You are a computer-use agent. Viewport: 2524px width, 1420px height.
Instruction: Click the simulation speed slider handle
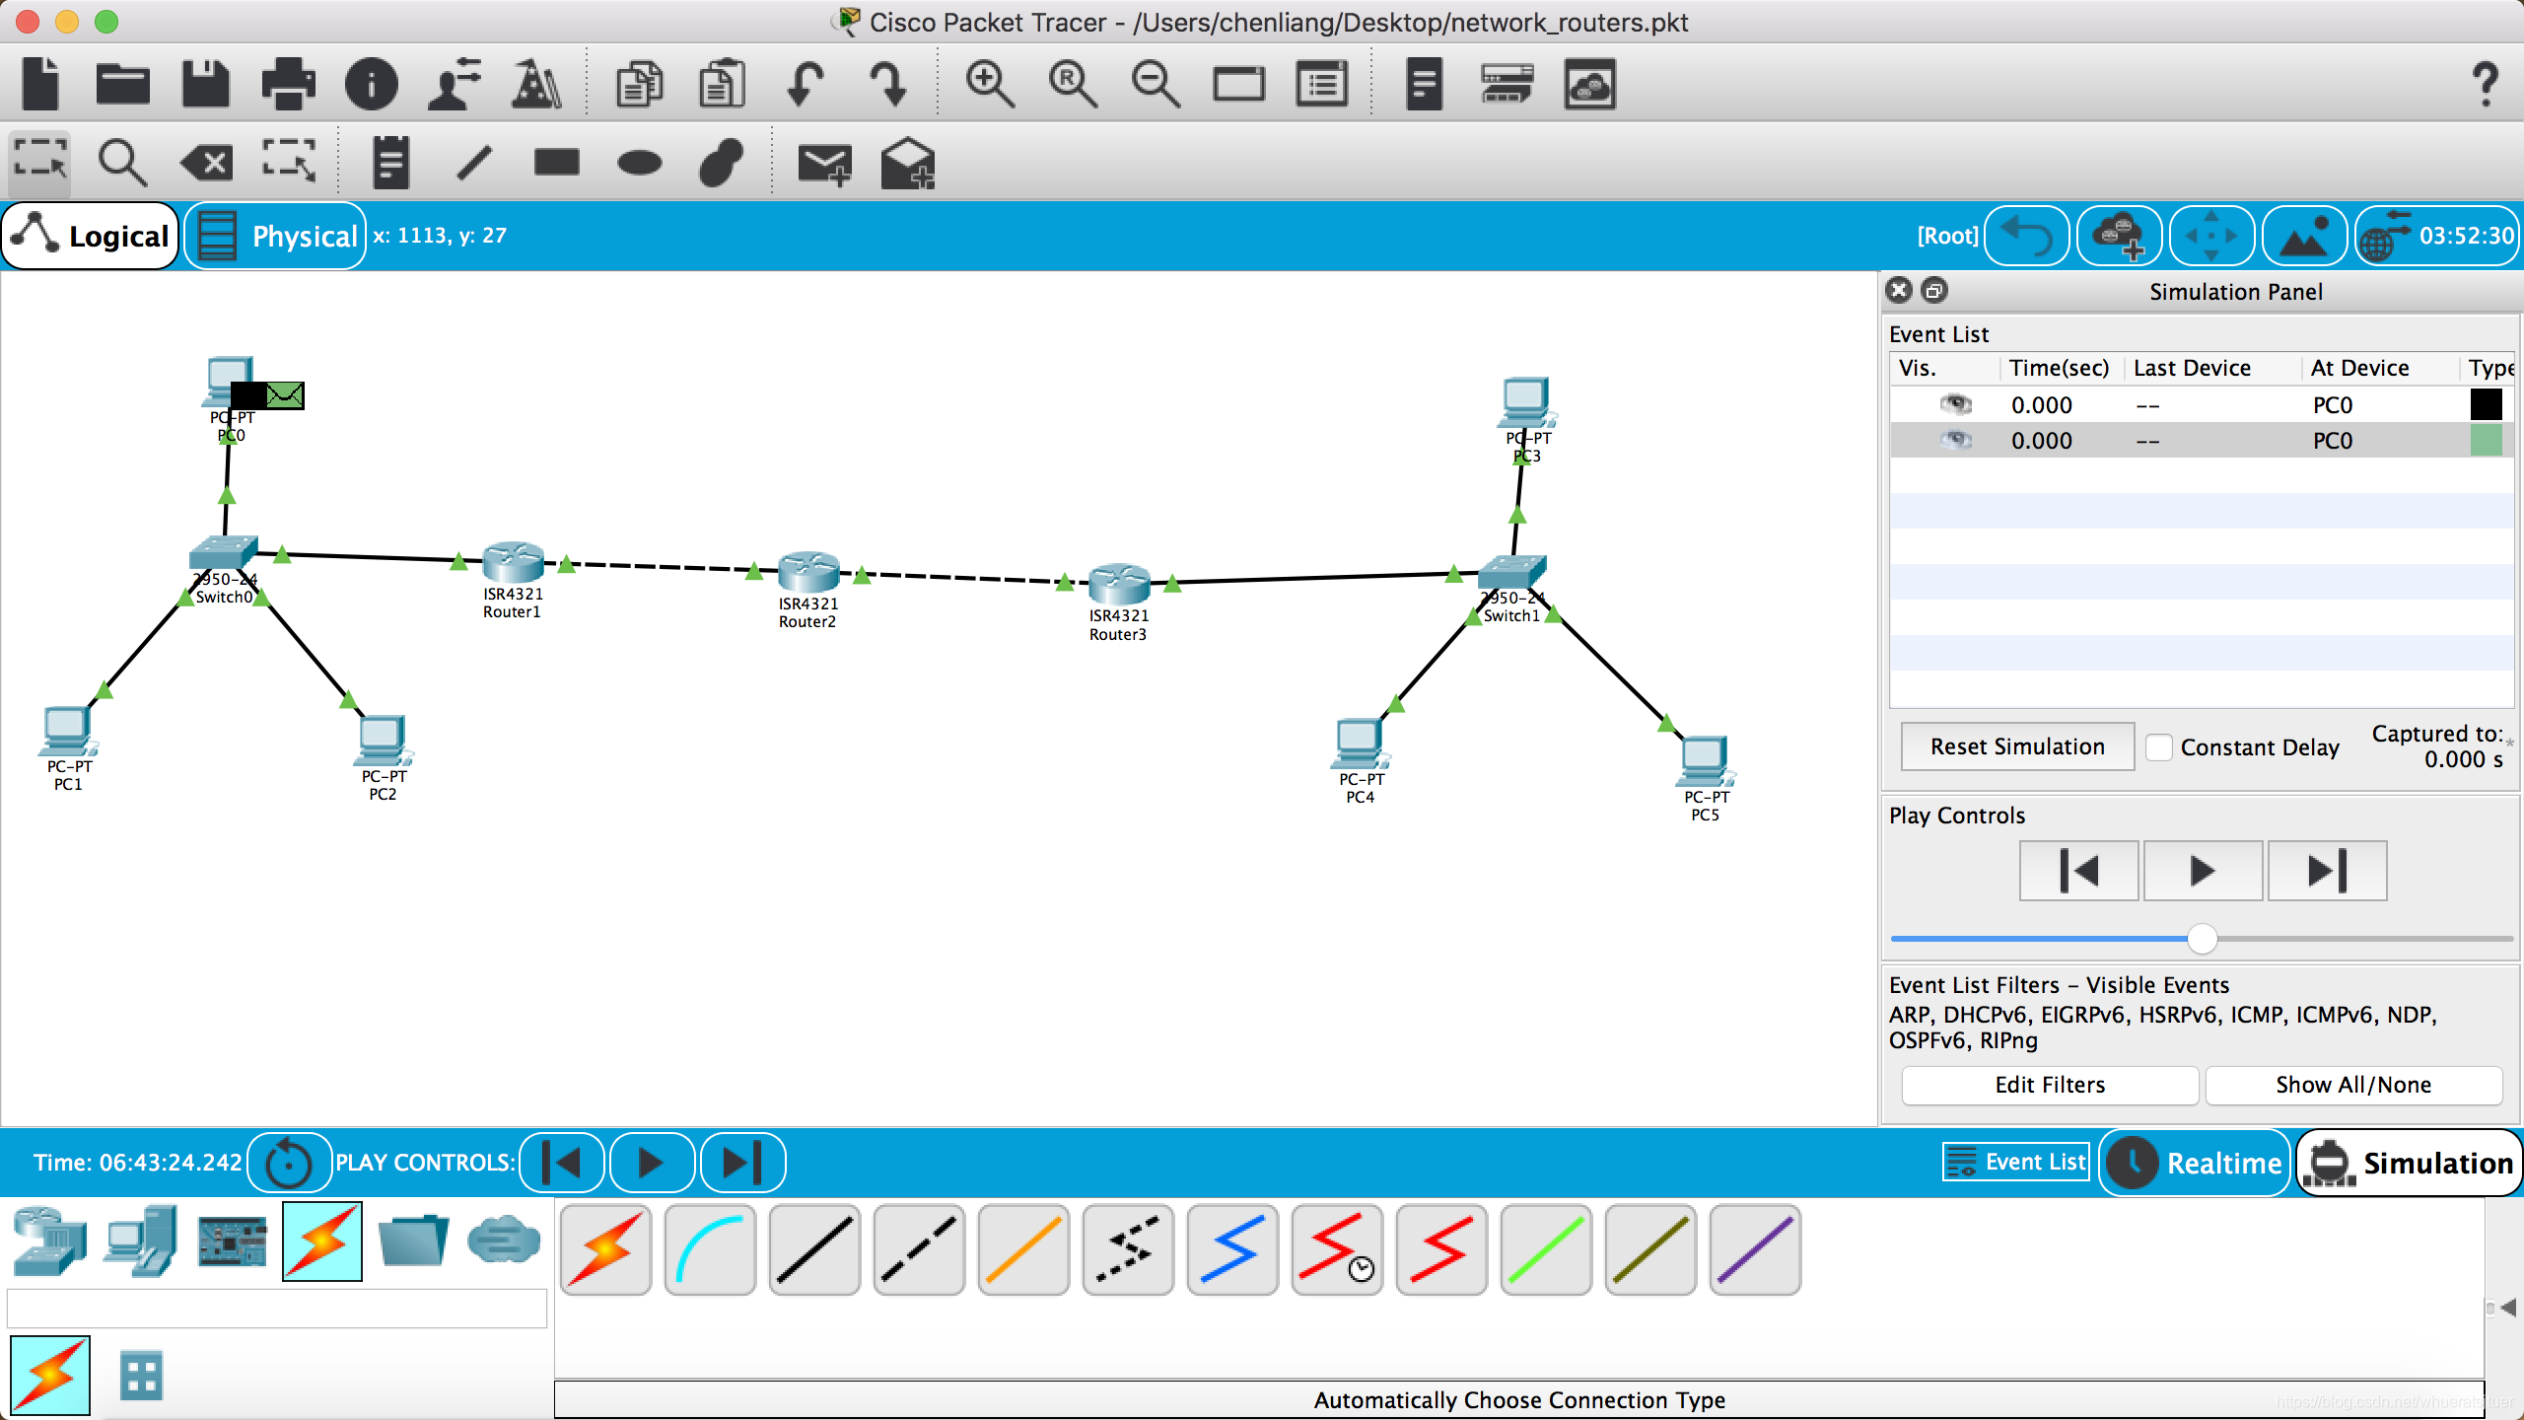click(x=2202, y=939)
